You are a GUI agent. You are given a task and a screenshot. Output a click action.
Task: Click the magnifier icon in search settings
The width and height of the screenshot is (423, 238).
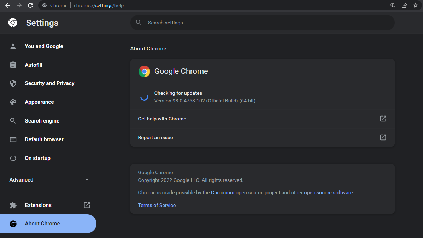[x=139, y=23]
